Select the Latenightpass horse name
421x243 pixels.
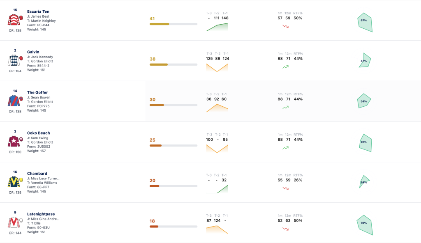point(41,214)
